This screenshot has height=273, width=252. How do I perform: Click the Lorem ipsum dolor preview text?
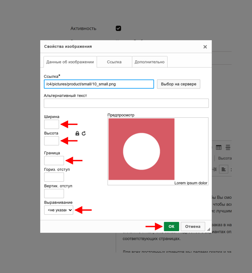pos(191,183)
